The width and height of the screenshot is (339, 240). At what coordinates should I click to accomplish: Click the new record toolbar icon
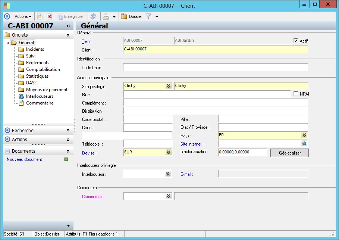40,16
